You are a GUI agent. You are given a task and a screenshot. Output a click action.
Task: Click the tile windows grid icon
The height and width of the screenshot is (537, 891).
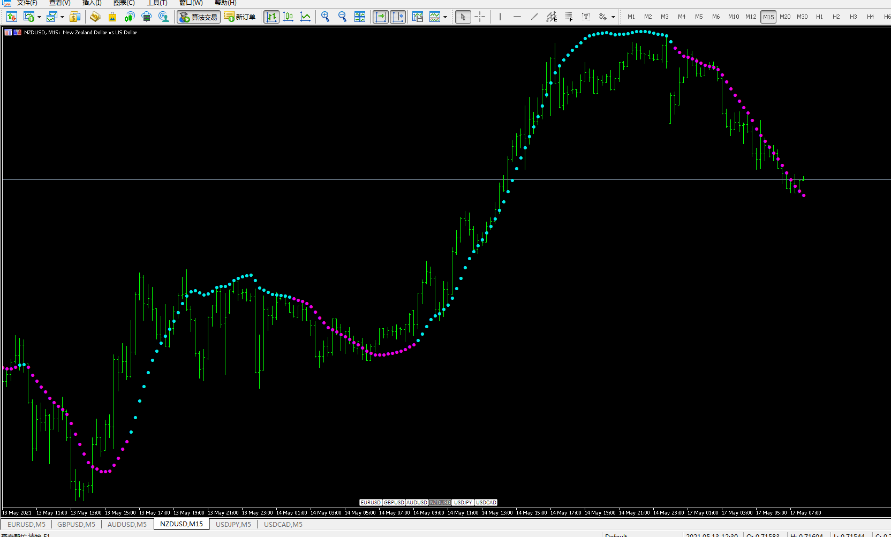point(360,17)
